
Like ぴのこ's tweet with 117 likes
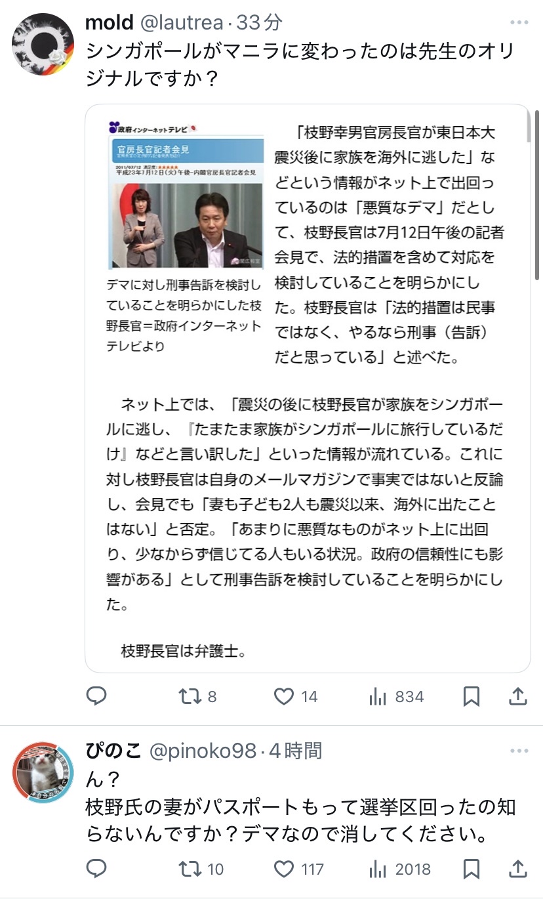(x=298, y=869)
